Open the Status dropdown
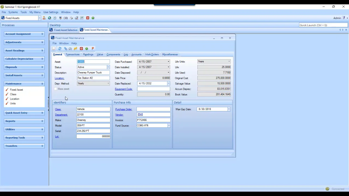Viewport: 349px width, 196px height. (108, 67)
